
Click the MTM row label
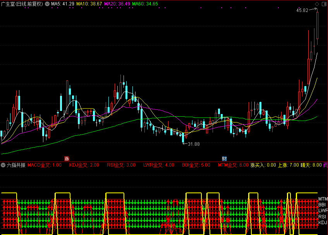pyautogui.click(x=323, y=199)
